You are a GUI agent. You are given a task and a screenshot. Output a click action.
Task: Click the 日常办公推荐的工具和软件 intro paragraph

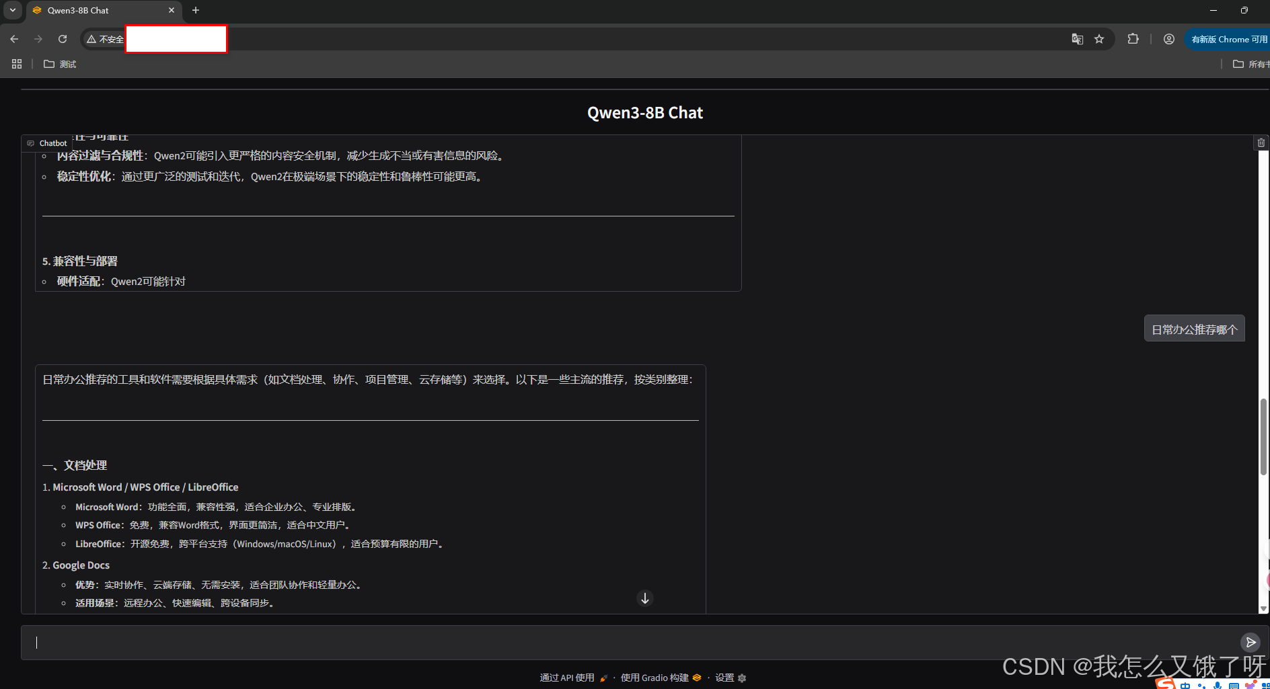[368, 380]
